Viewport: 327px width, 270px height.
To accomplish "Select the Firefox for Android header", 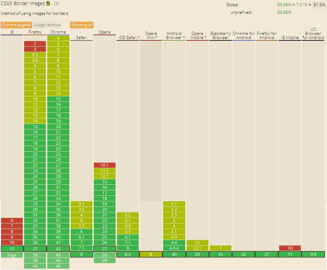I will [267, 35].
